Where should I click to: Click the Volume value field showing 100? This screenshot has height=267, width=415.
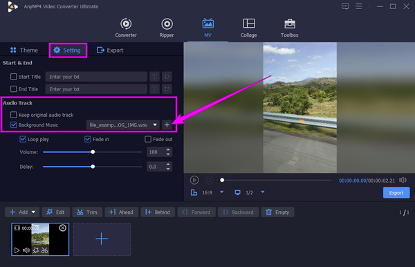point(156,152)
